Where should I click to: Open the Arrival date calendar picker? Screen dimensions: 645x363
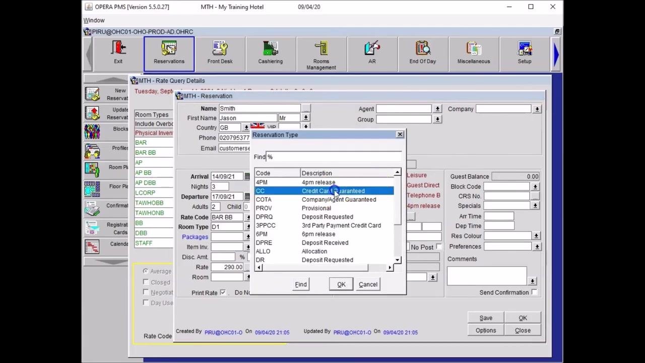(x=247, y=176)
